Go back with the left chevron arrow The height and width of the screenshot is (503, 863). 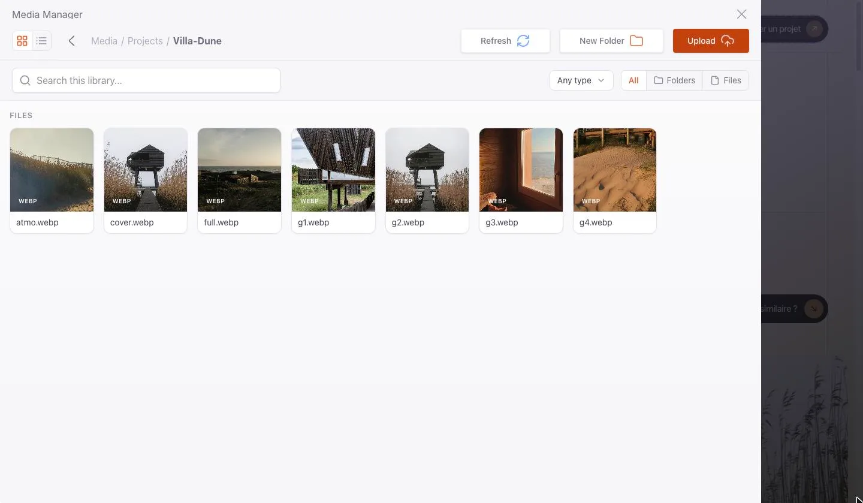(x=72, y=41)
